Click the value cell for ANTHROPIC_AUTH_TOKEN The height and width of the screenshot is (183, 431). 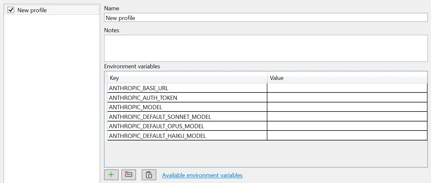347,98
